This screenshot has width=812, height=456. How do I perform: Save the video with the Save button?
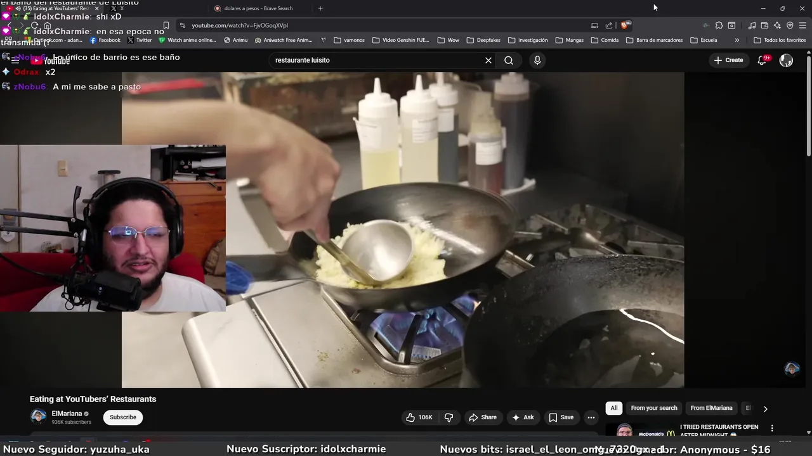point(561,417)
